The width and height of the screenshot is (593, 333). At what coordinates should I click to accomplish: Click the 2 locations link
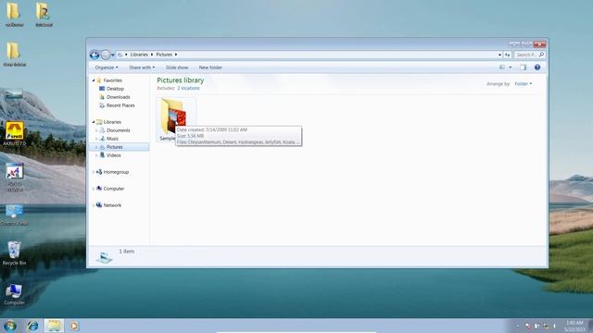point(188,88)
